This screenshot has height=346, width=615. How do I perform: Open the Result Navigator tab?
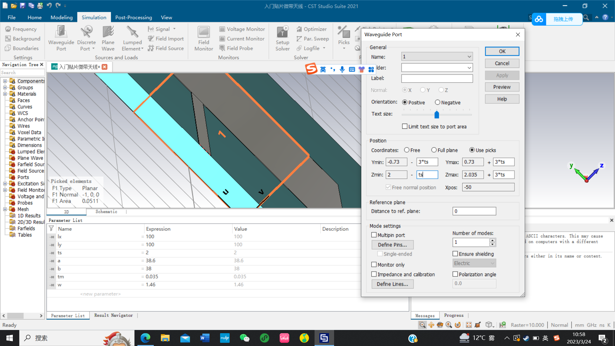click(x=113, y=315)
